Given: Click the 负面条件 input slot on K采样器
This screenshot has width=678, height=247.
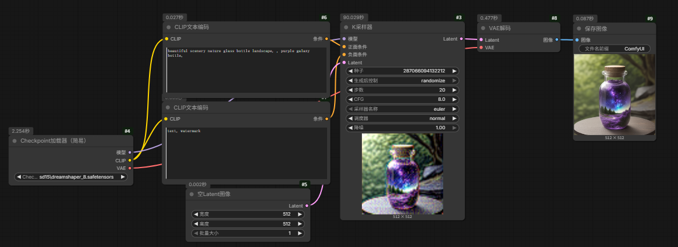Looking at the screenshot, I should coord(344,55).
